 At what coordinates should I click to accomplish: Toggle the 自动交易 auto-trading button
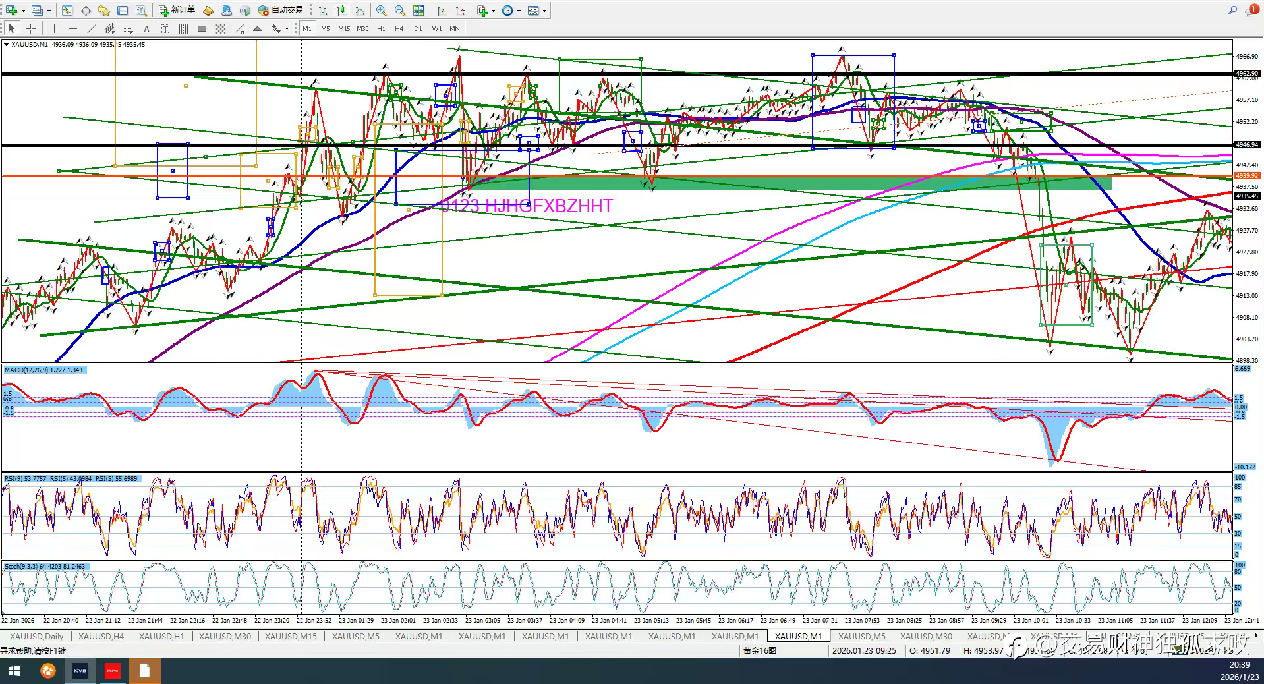(281, 10)
